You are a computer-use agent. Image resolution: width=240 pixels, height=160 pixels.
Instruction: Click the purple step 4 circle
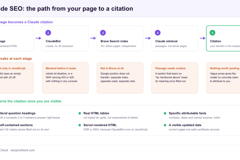pyautogui.click(x=158, y=33)
